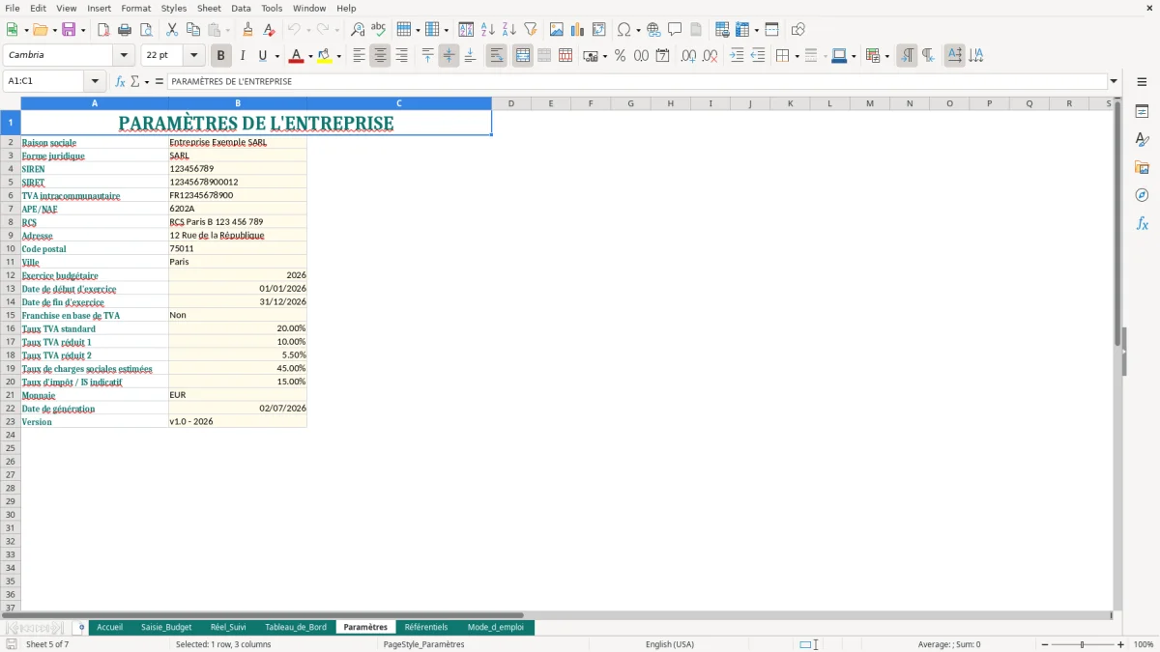Activate Clone Formatting paintbrush
Image resolution: width=1160 pixels, height=652 pixels.
[x=248, y=30]
